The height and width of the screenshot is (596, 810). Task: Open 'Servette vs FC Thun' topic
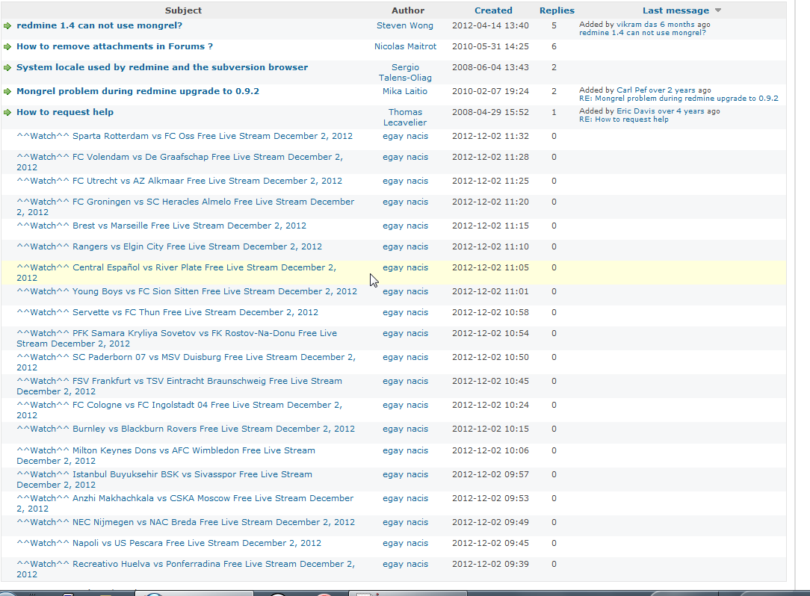[167, 312]
